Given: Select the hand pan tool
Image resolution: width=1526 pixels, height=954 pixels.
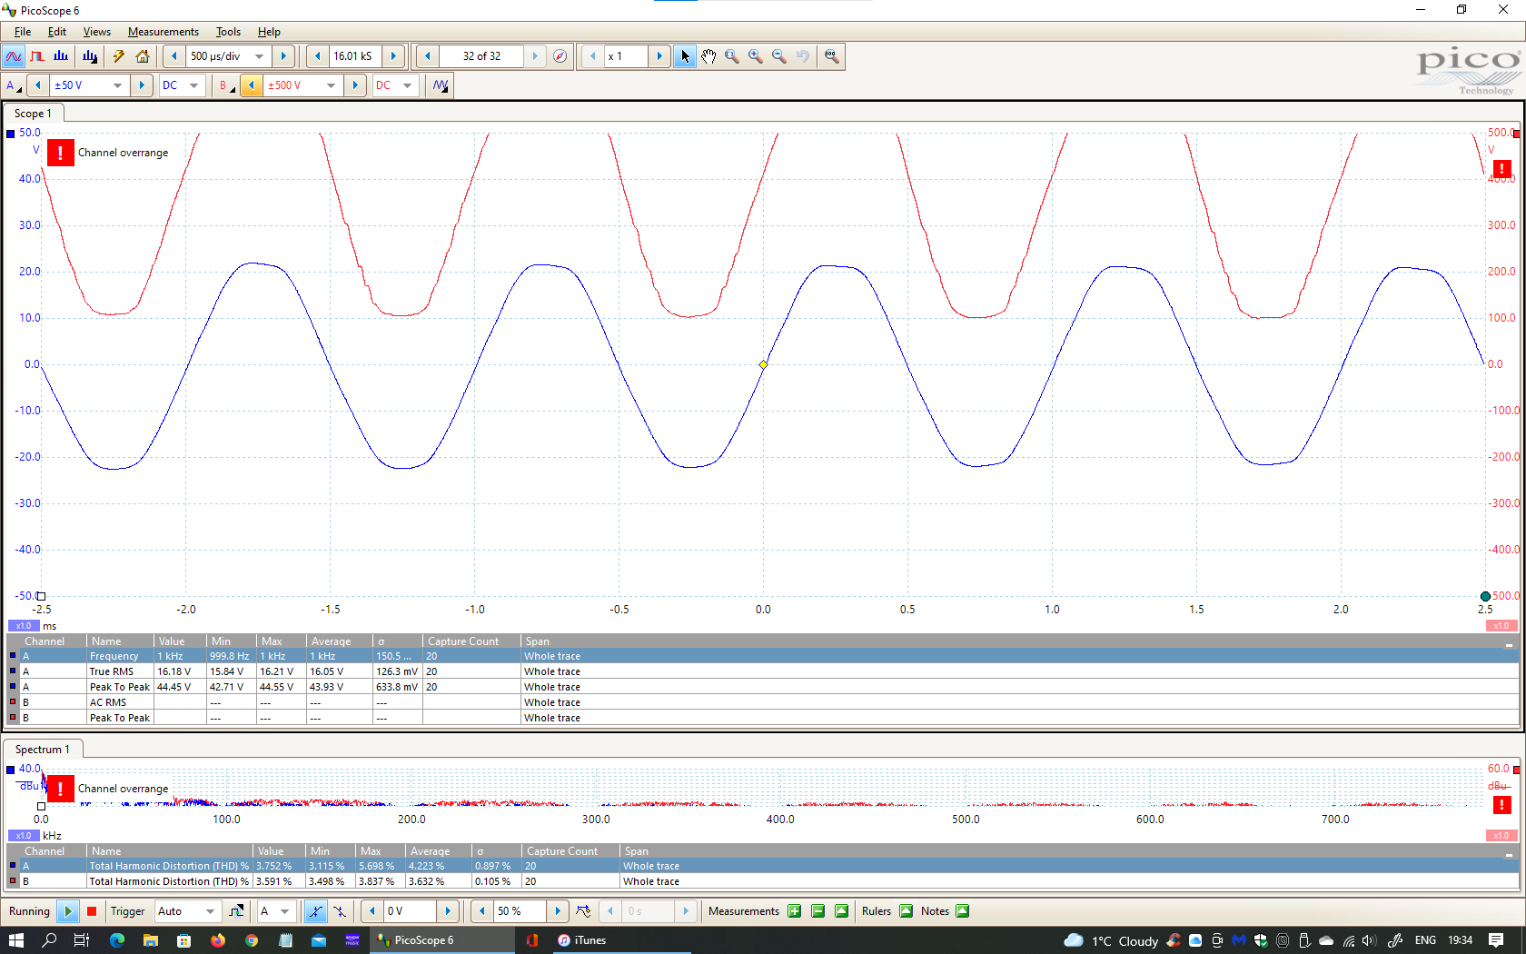Looking at the screenshot, I should click(708, 56).
